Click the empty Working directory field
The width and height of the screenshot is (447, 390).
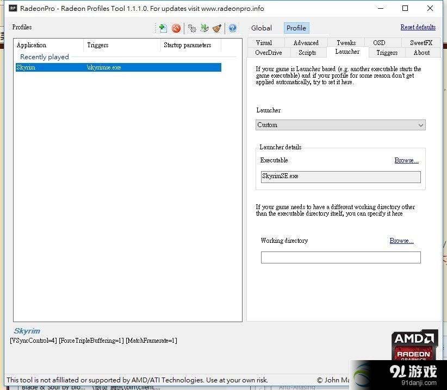340,257
